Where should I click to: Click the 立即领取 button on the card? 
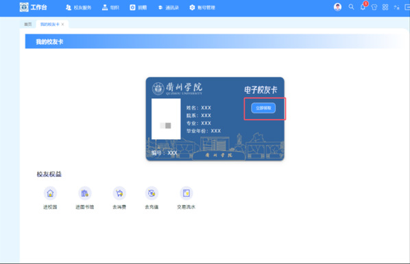click(x=263, y=108)
